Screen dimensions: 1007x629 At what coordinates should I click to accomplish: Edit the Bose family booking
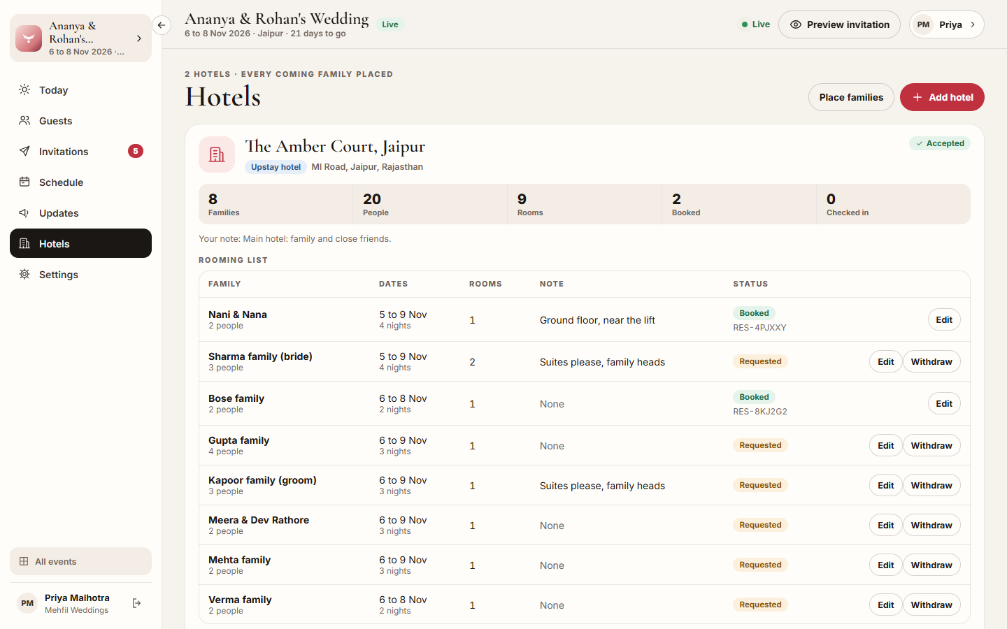click(x=944, y=403)
